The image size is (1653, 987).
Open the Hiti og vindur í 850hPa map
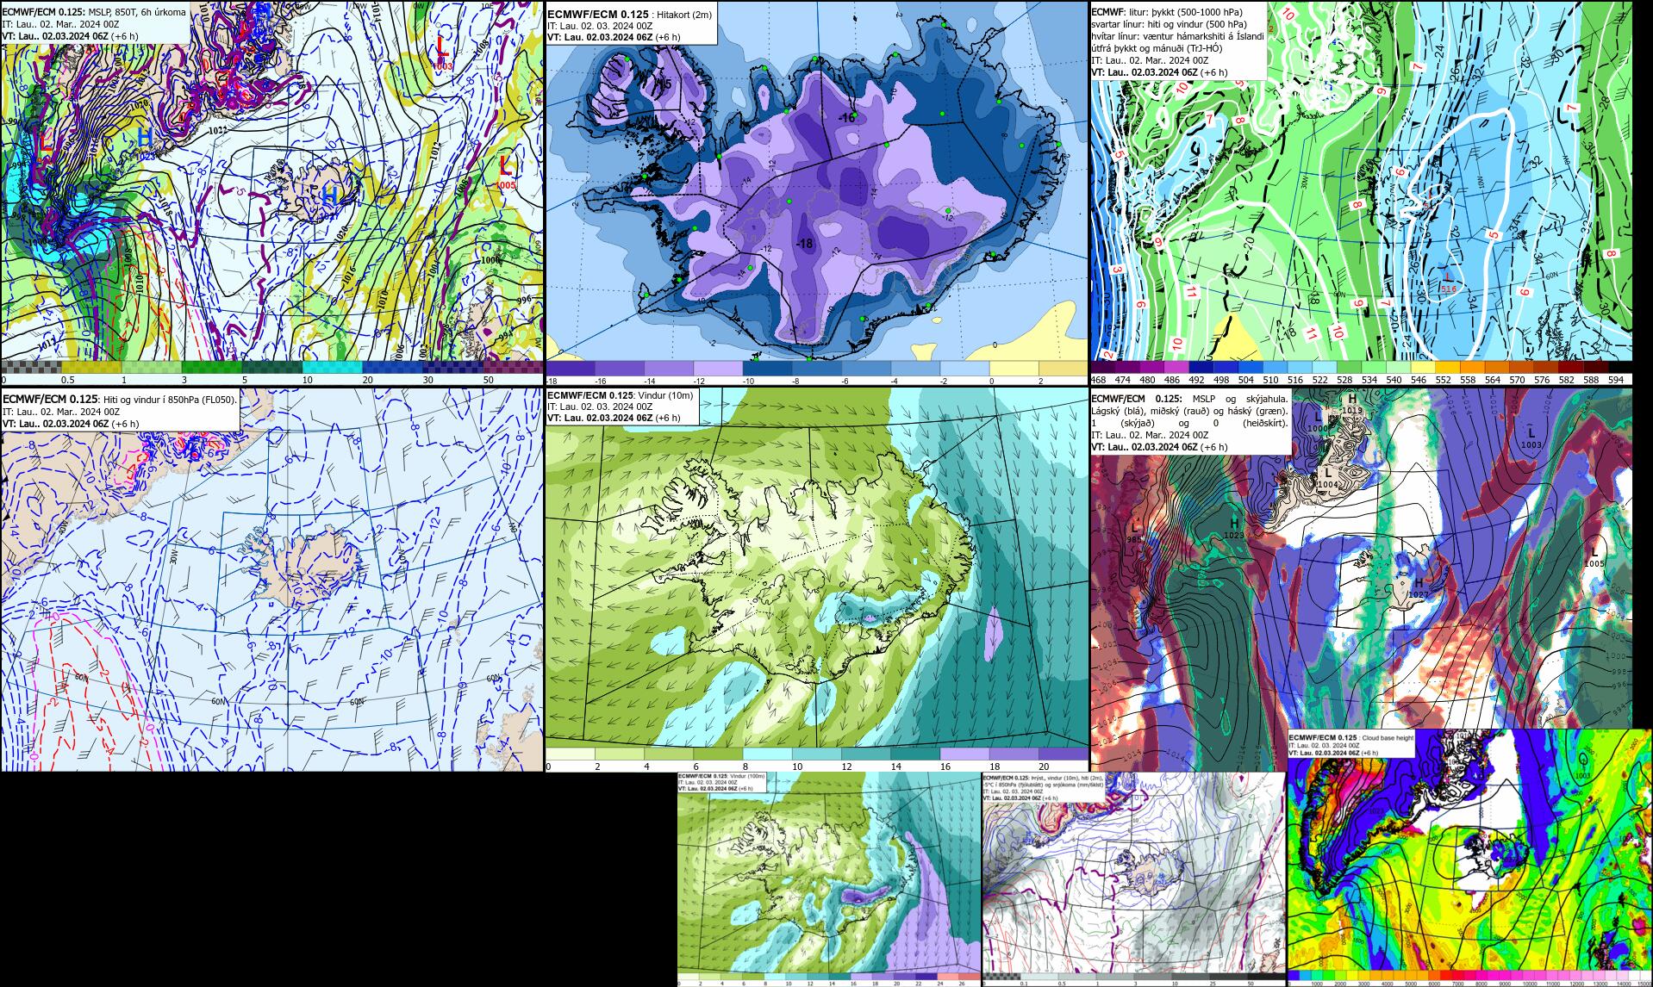271,579
